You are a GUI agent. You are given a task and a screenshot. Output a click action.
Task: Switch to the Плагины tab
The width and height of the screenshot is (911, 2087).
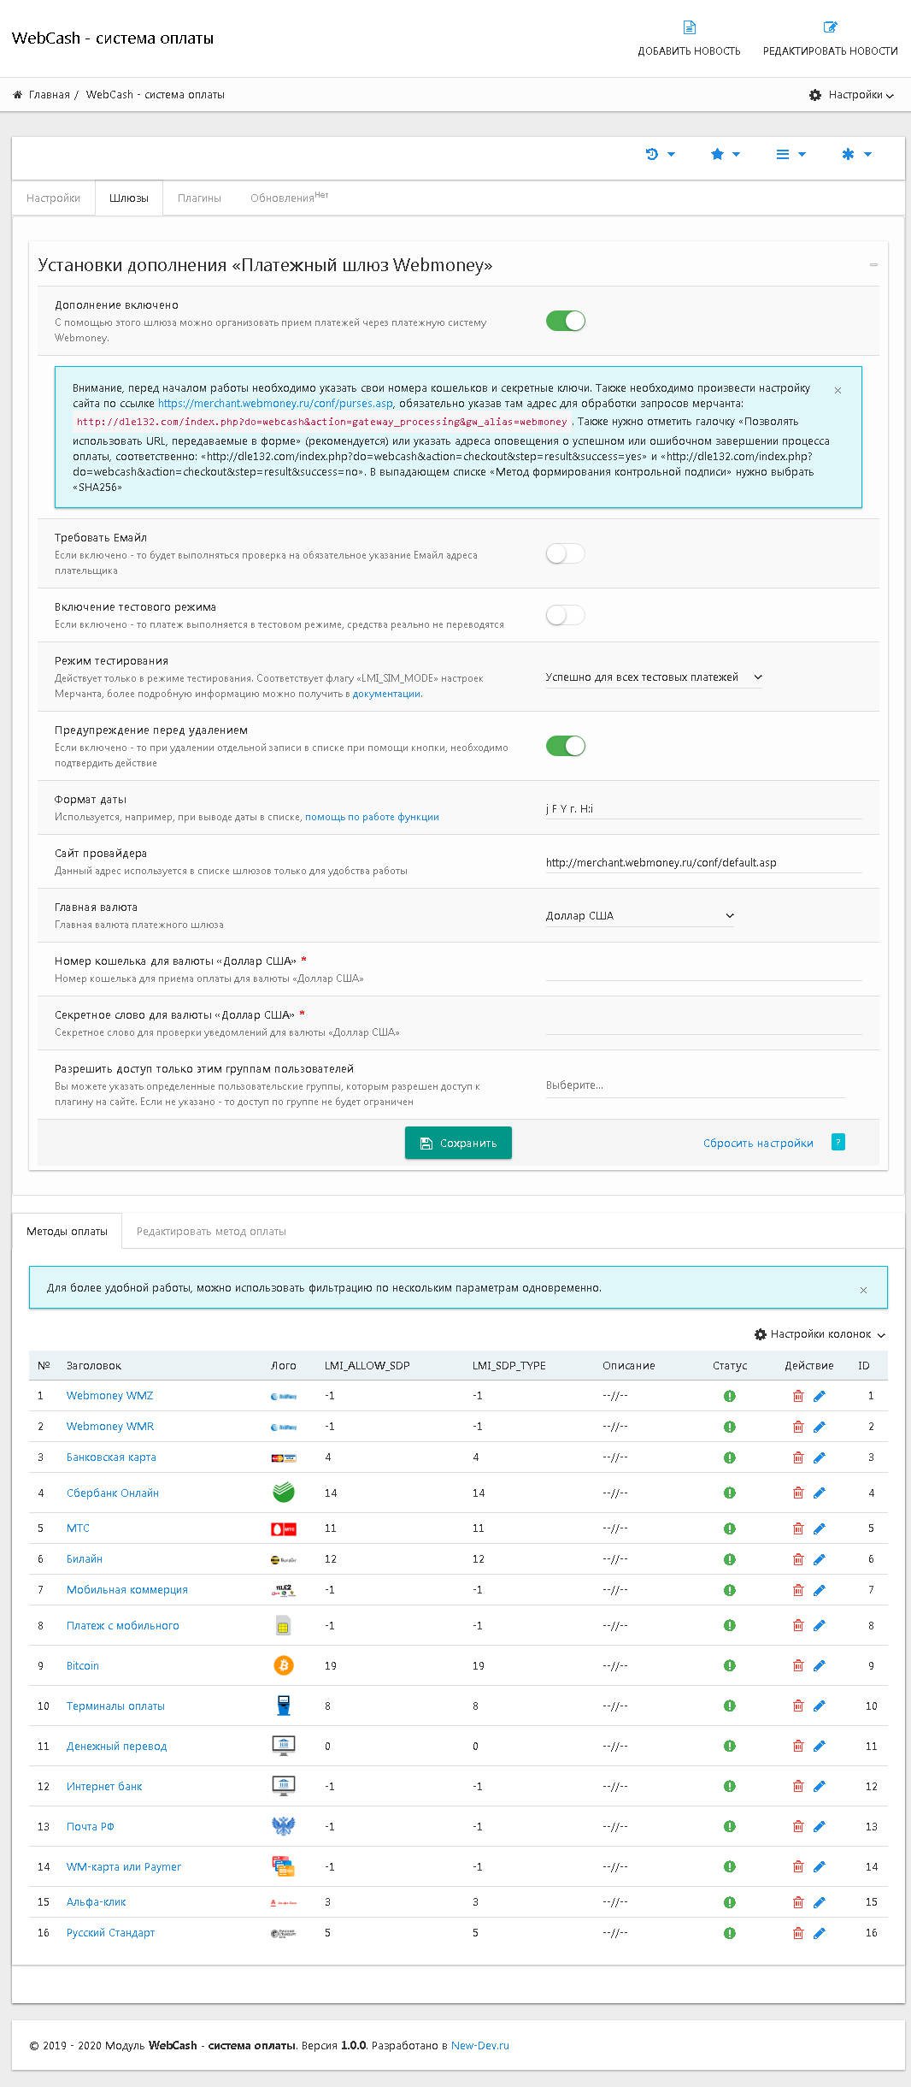199,198
